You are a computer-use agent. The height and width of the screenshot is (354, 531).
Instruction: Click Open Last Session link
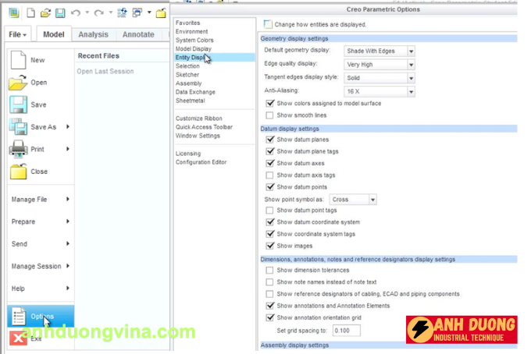coord(105,72)
